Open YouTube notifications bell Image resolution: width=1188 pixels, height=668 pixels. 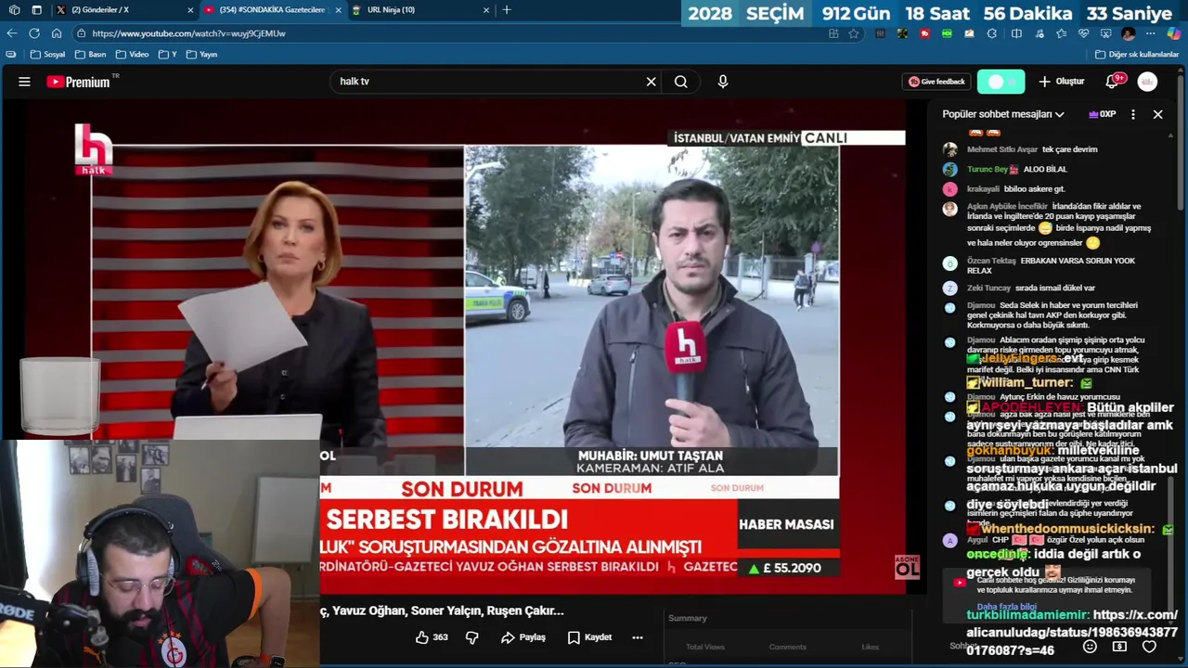coord(1112,82)
